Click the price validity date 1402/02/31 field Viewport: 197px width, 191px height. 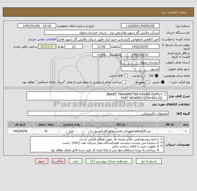[x=140, y=55]
